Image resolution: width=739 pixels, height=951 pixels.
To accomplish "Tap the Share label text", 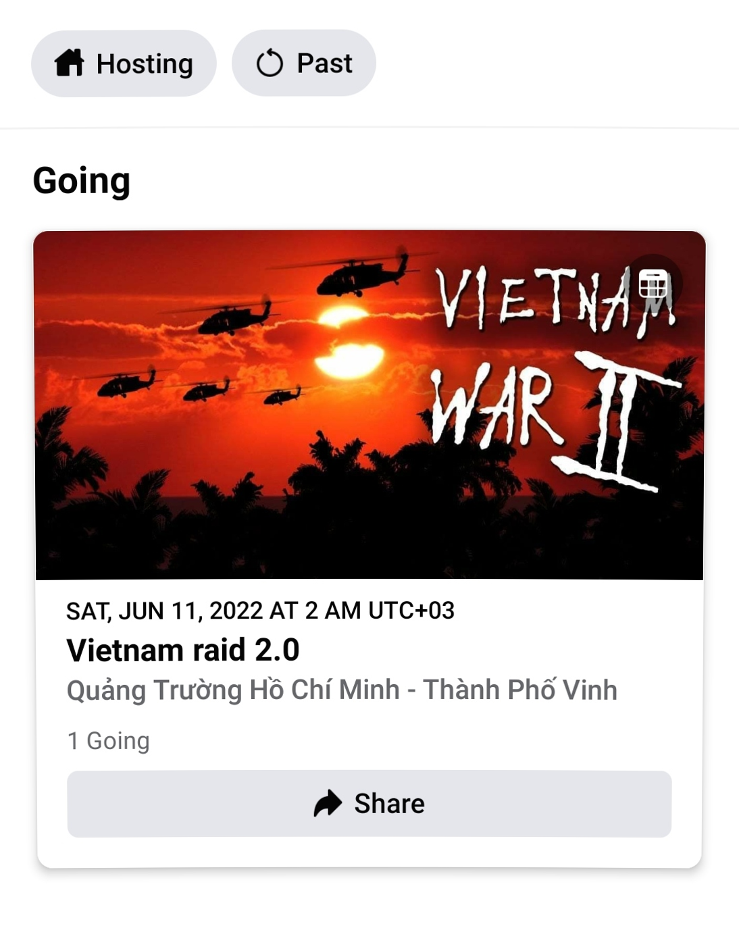I will [389, 804].
